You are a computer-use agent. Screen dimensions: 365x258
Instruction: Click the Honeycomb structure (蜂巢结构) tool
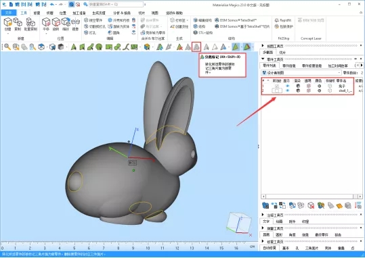pyautogui.click(x=202, y=20)
